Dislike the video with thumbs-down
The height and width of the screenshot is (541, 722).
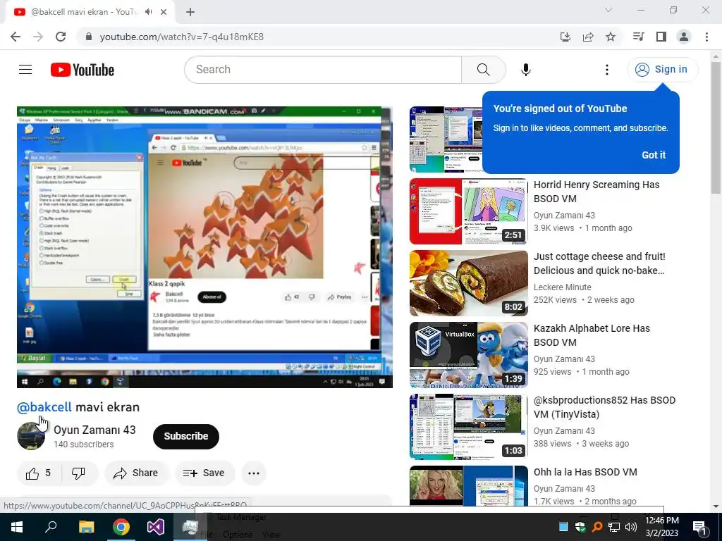click(x=78, y=473)
